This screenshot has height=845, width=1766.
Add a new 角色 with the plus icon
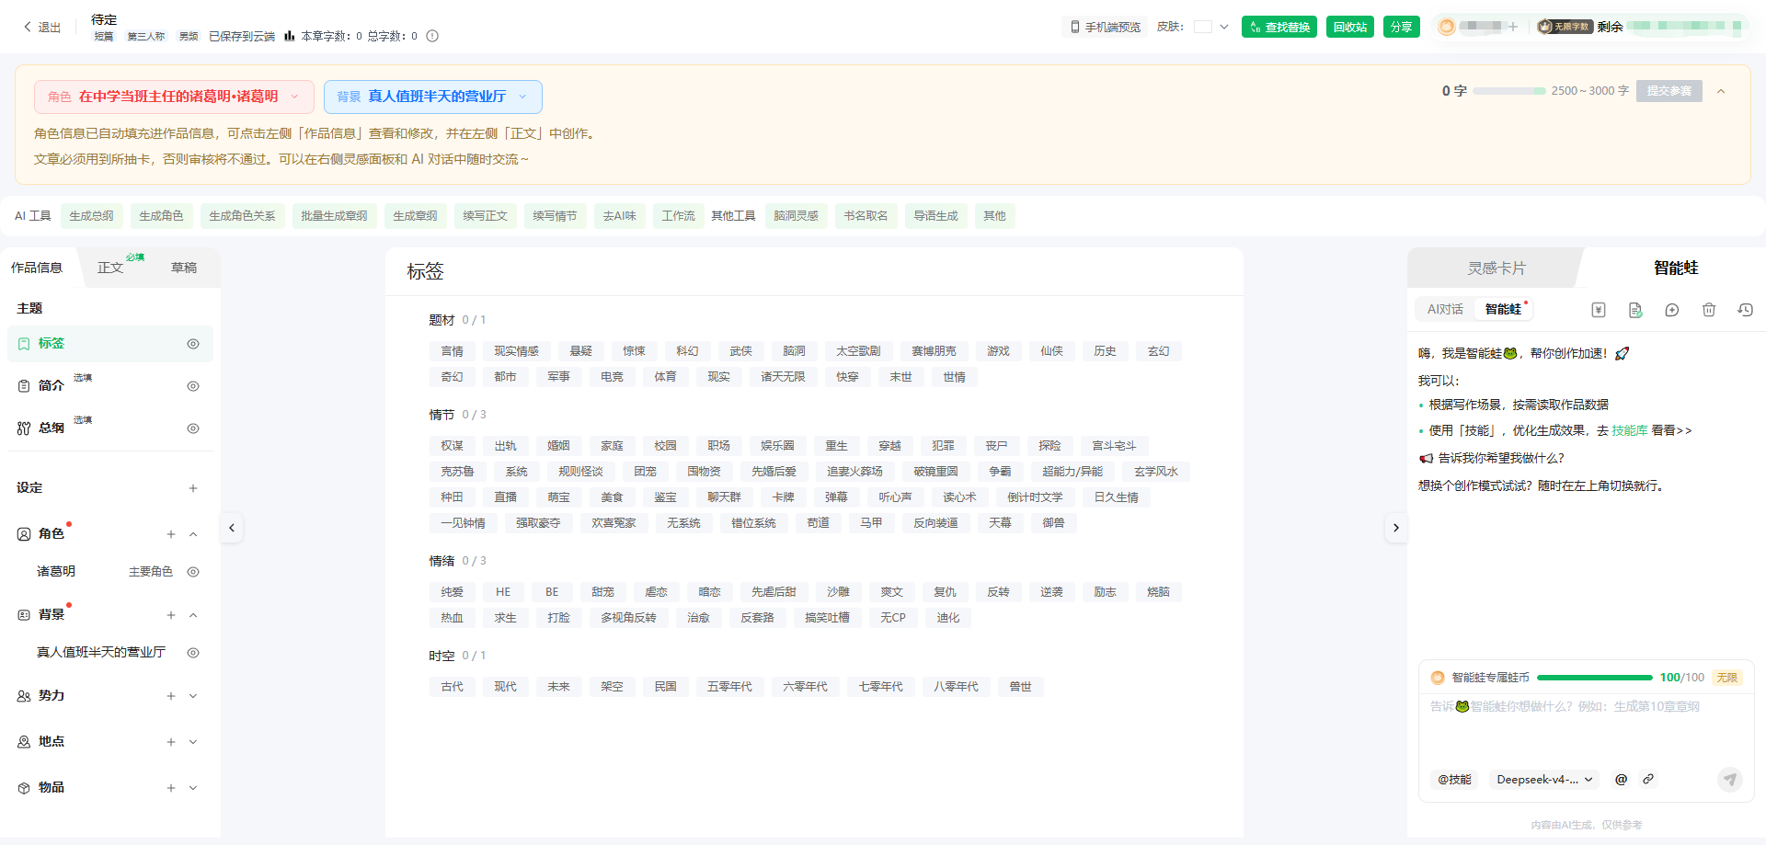[171, 534]
